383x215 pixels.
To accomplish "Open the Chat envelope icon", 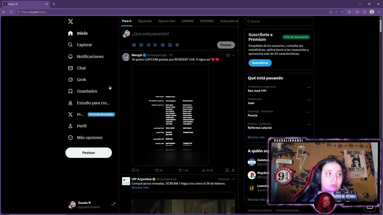I will point(70,68).
